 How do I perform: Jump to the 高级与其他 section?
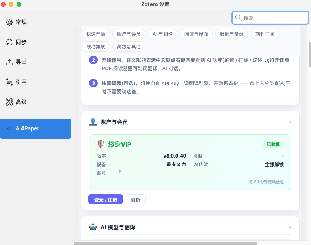[x=129, y=46]
